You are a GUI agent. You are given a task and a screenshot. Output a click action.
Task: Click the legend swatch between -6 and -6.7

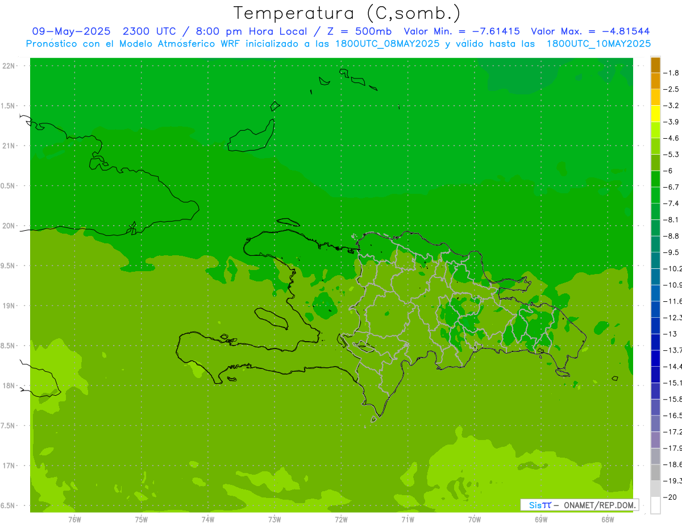tap(655, 179)
